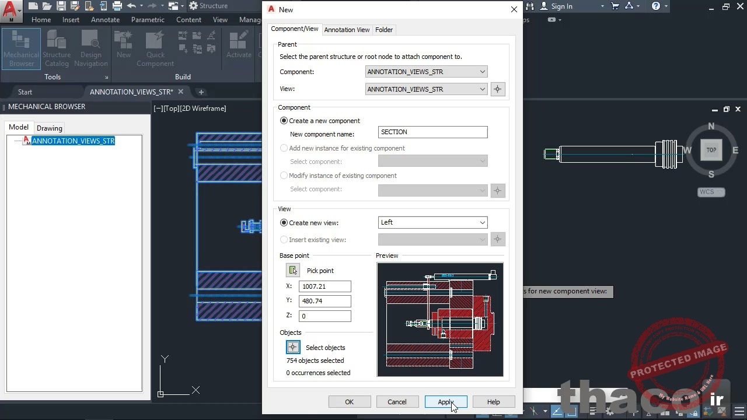The image size is (747, 420).
Task: Open the Insert ribbon tab
Action: coord(71,19)
